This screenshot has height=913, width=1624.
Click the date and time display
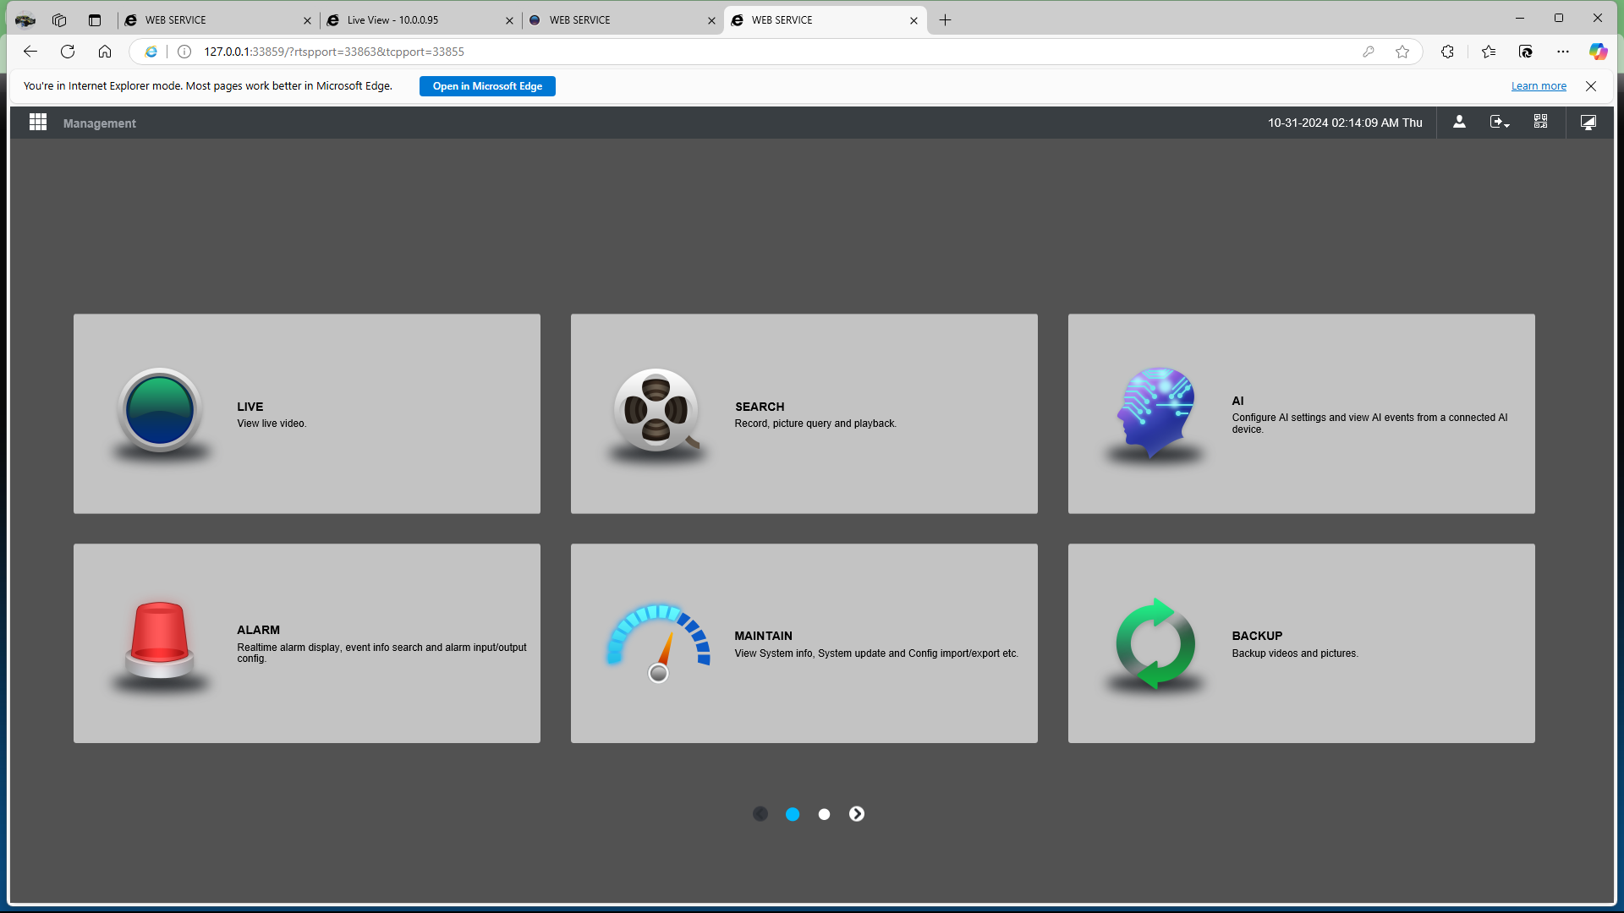(x=1345, y=123)
